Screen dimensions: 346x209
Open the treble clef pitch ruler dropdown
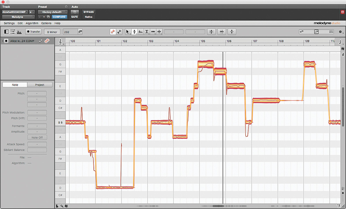click(x=61, y=41)
